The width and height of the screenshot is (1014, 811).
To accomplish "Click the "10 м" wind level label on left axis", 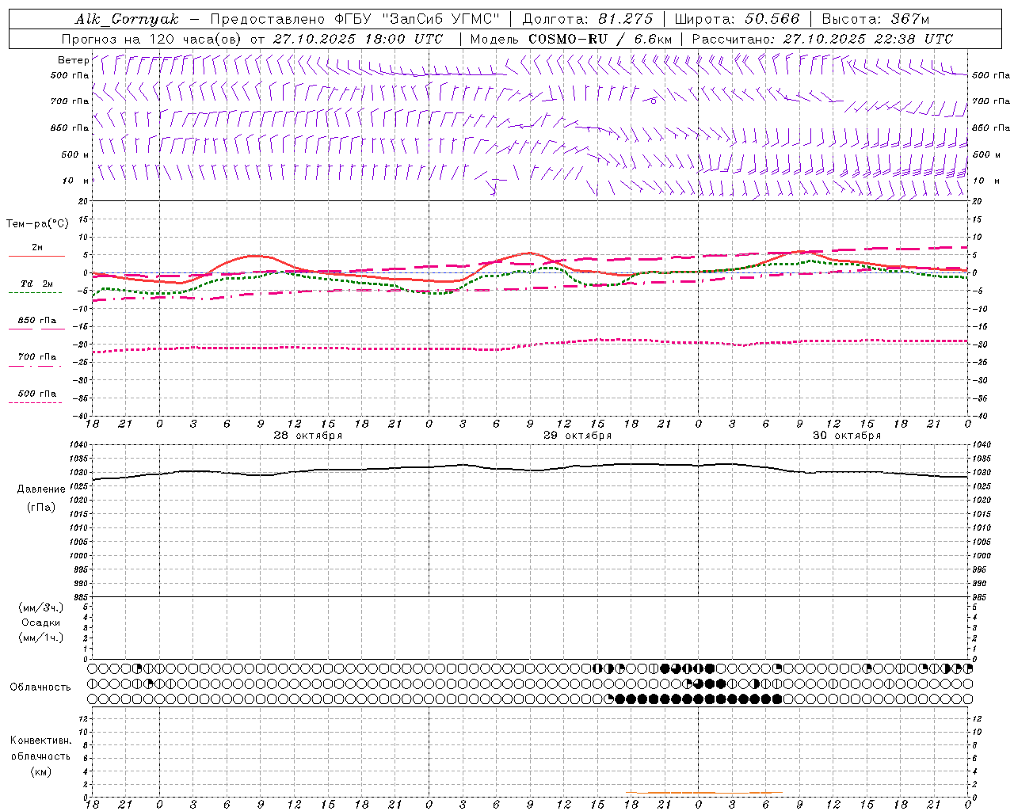I will [76, 181].
